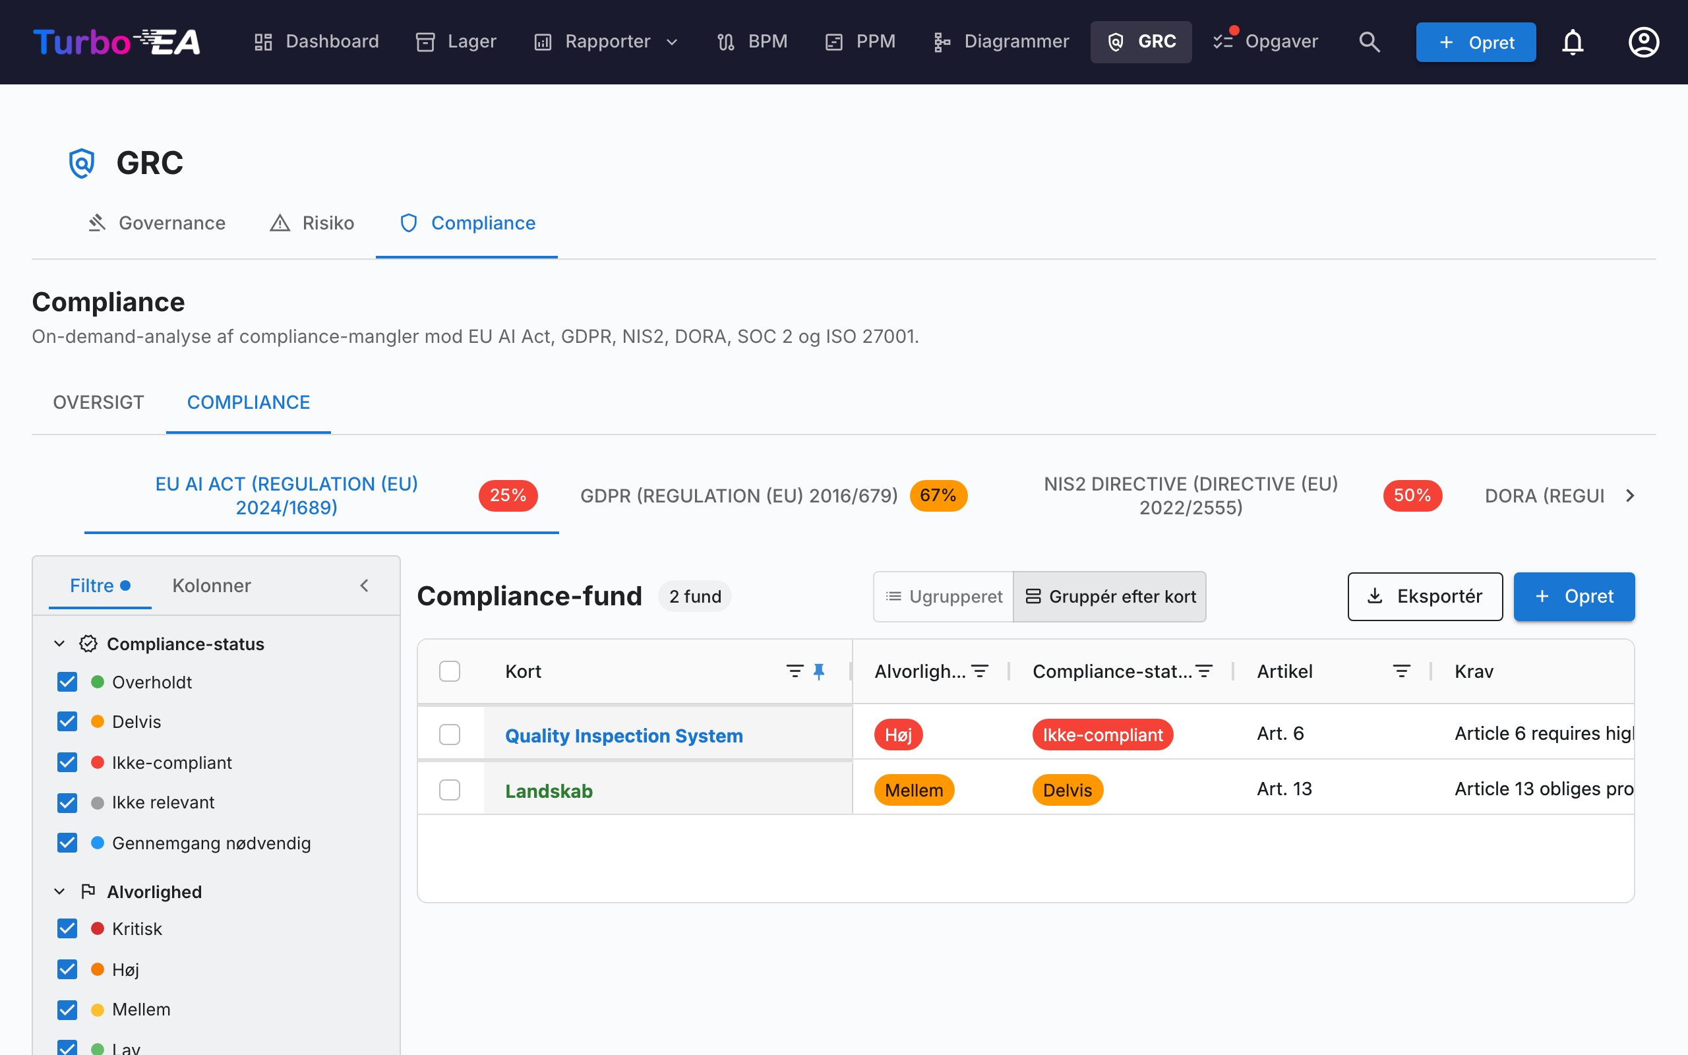The width and height of the screenshot is (1688, 1055).
Task: Click the 25% compliance badge
Action: [x=508, y=495]
